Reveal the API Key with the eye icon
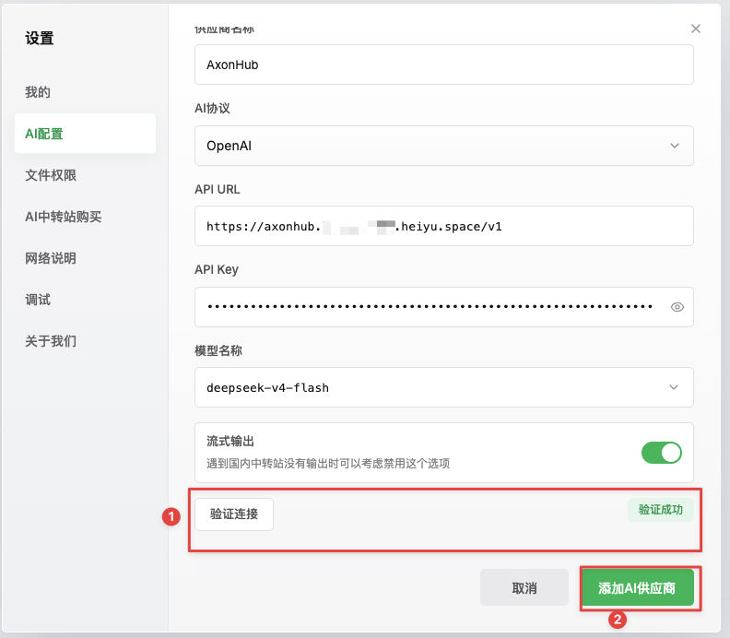Viewport: 730px width, 638px height. point(677,307)
